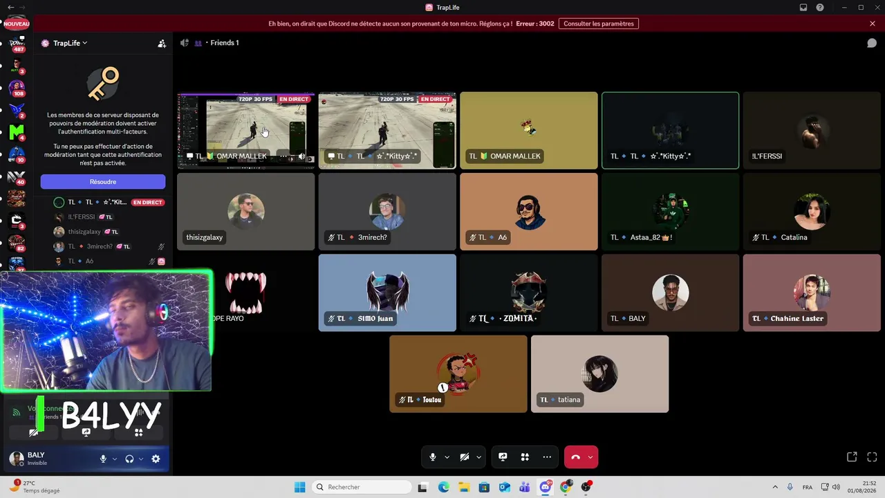
Task: Focus the SIMO juan participant tile
Action: pyautogui.click(x=387, y=293)
